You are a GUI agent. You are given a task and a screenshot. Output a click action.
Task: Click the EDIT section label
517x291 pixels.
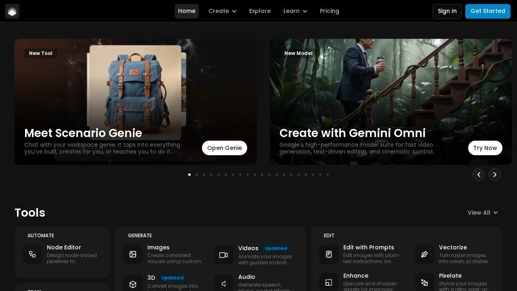[x=329, y=236]
